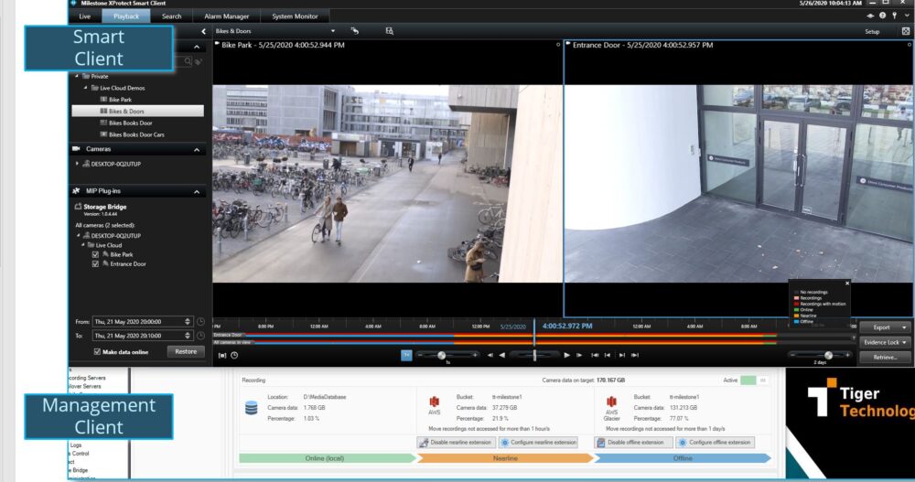Image resolution: width=915 pixels, height=482 pixels.
Task: Click the Setup button
Action: 872,31
